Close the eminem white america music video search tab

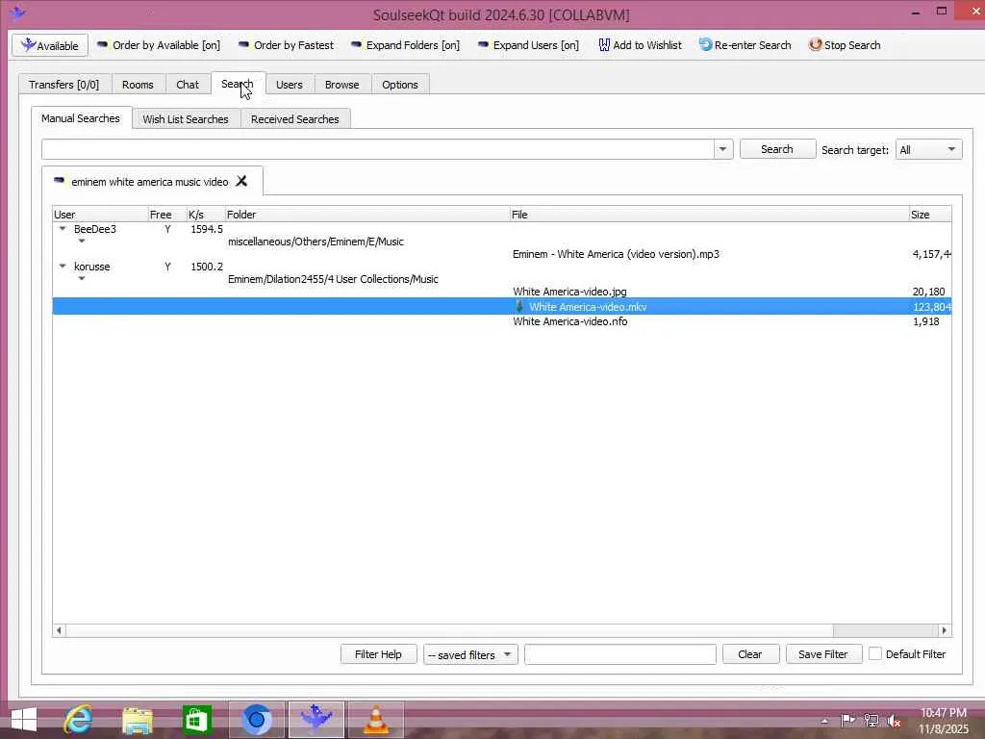coord(241,181)
